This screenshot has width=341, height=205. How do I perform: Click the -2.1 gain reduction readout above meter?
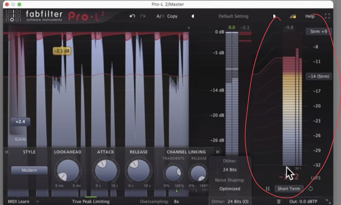pyautogui.click(x=245, y=27)
